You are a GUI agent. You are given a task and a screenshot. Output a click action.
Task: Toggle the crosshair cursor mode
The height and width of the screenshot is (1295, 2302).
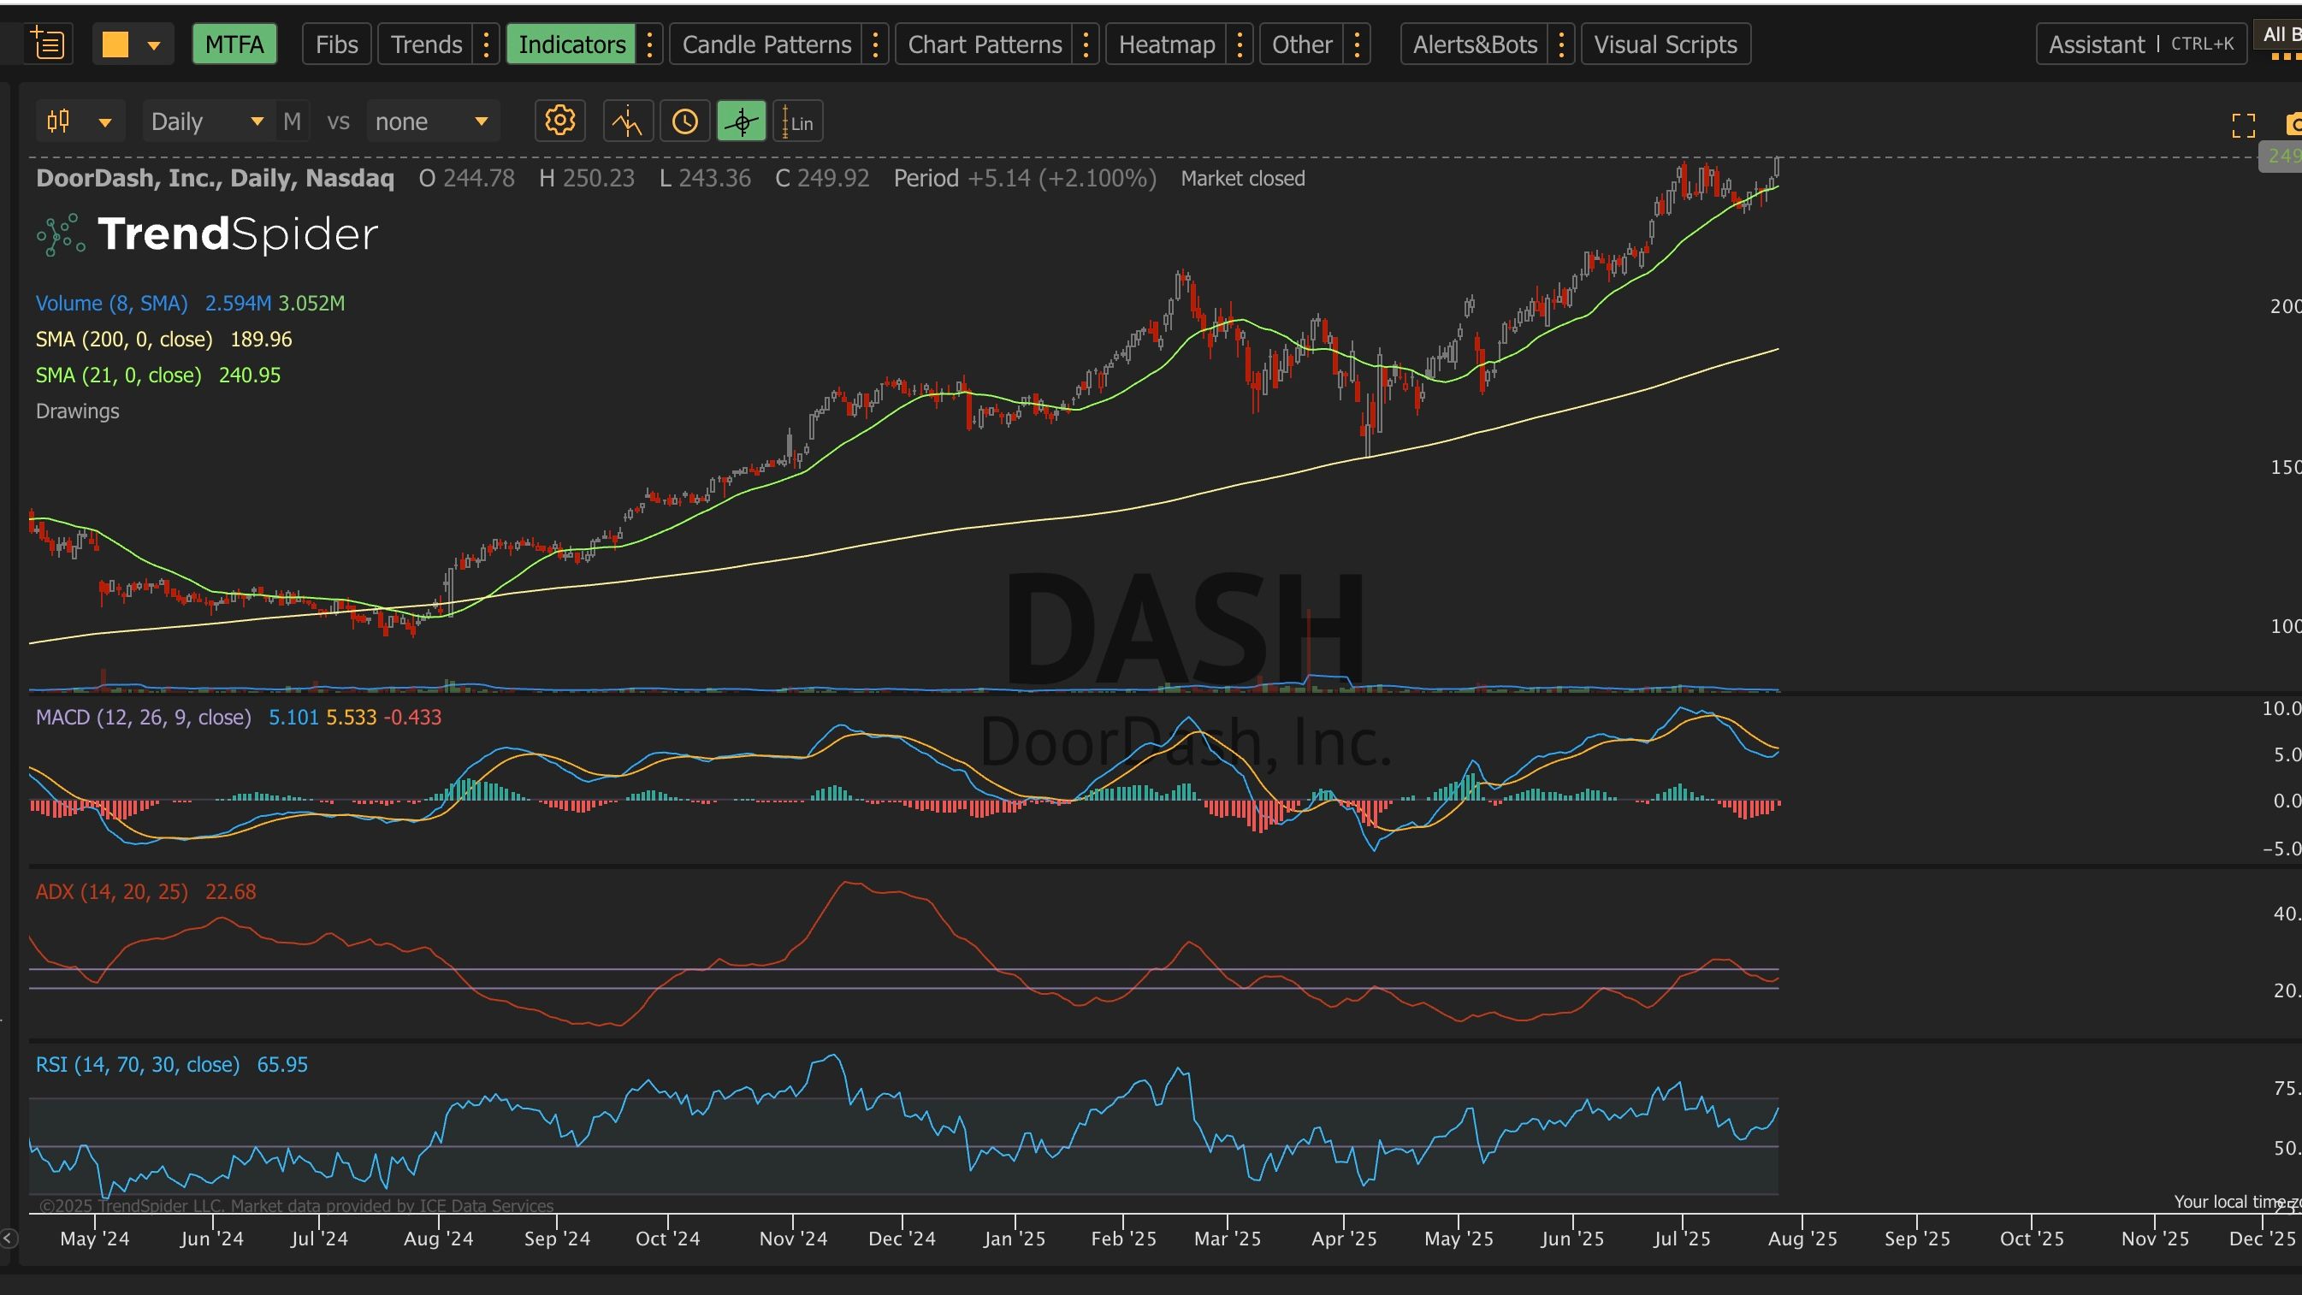pos(741,121)
